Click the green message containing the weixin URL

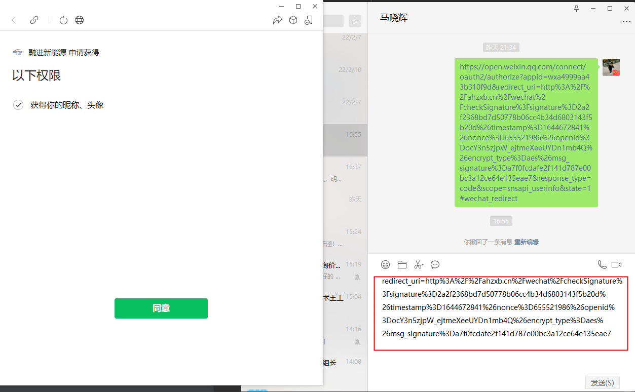coord(526,133)
